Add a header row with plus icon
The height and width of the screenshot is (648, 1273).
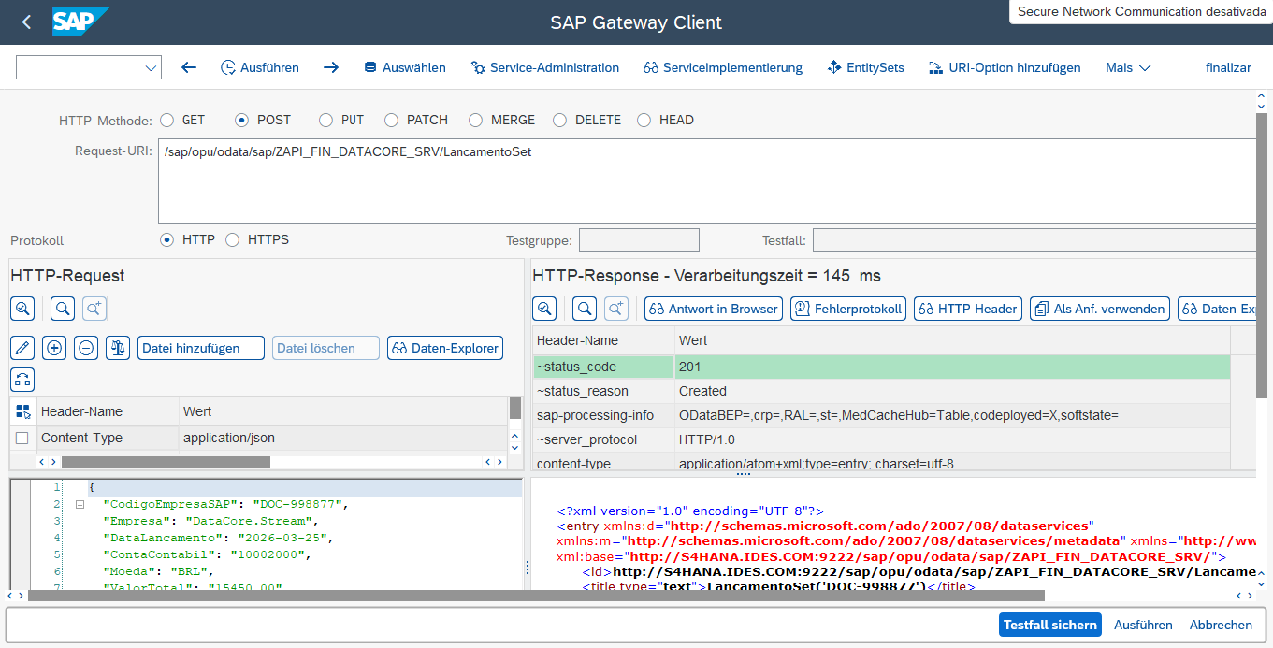[55, 348]
